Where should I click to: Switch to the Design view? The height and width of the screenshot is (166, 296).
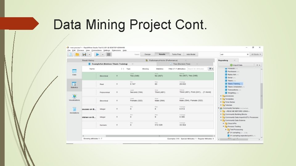[148, 54]
